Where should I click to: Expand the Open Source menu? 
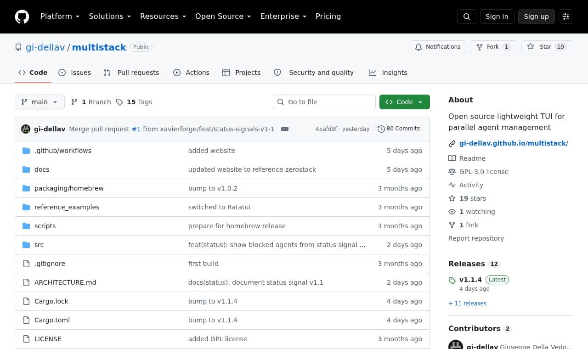[223, 17]
